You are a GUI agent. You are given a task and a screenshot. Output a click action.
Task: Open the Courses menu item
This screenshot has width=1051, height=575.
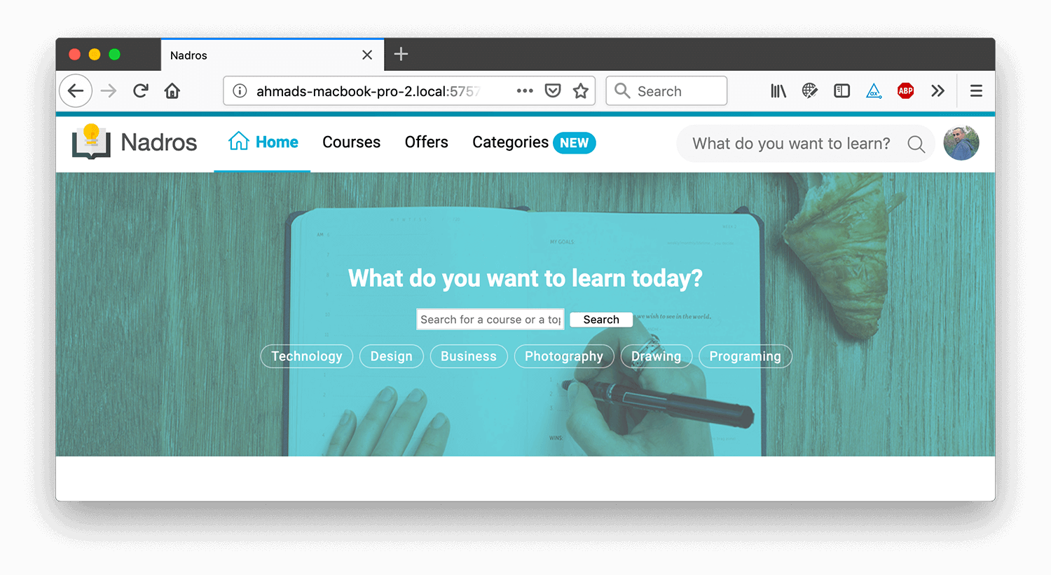(351, 142)
